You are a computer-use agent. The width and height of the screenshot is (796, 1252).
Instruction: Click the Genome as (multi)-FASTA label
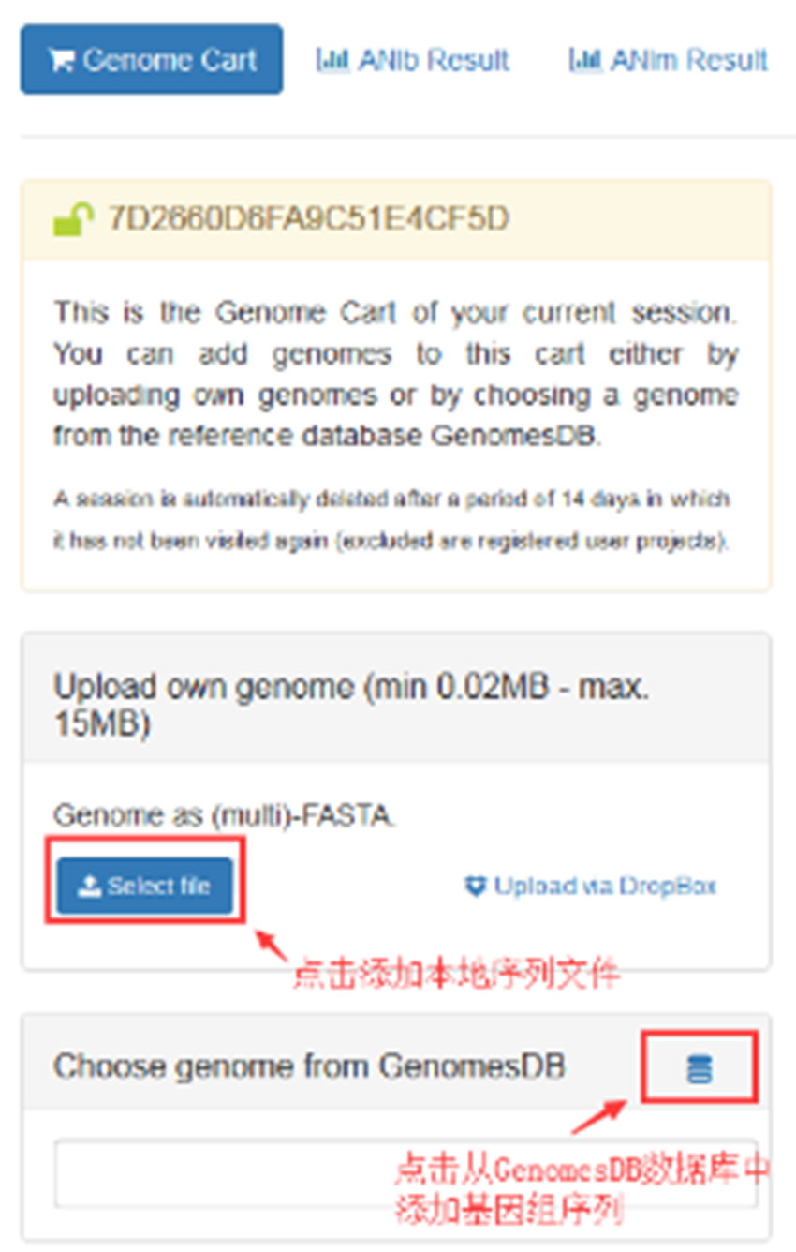coord(225,814)
